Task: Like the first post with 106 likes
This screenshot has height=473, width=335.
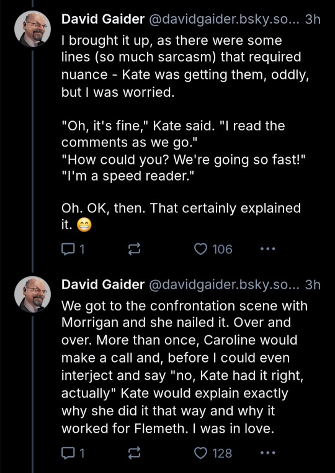Action: 200,249
